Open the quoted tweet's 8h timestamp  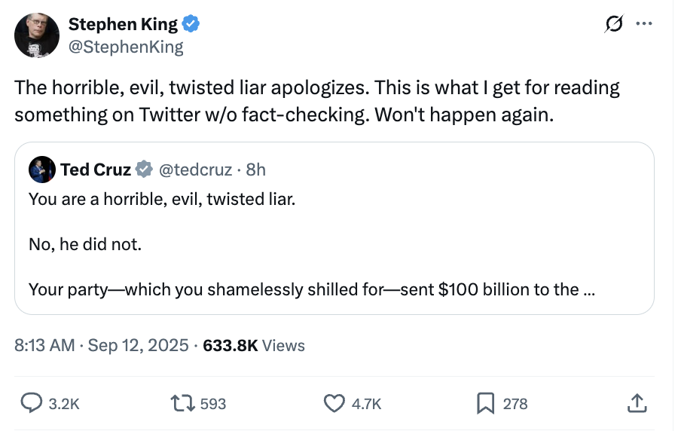pyautogui.click(x=256, y=170)
